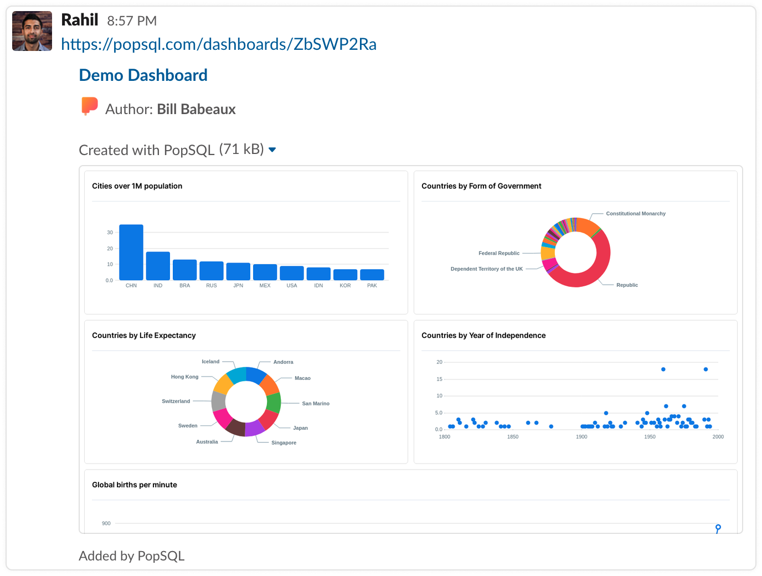Open the Demo Dashboard title link
762x576 pixels.
click(143, 75)
